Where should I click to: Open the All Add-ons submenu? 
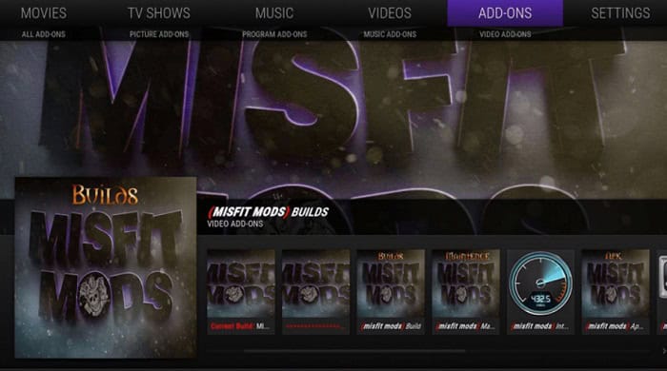tap(44, 34)
